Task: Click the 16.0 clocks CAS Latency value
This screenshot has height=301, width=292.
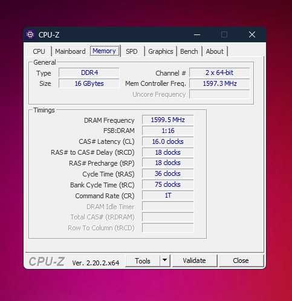Action: pos(168,141)
